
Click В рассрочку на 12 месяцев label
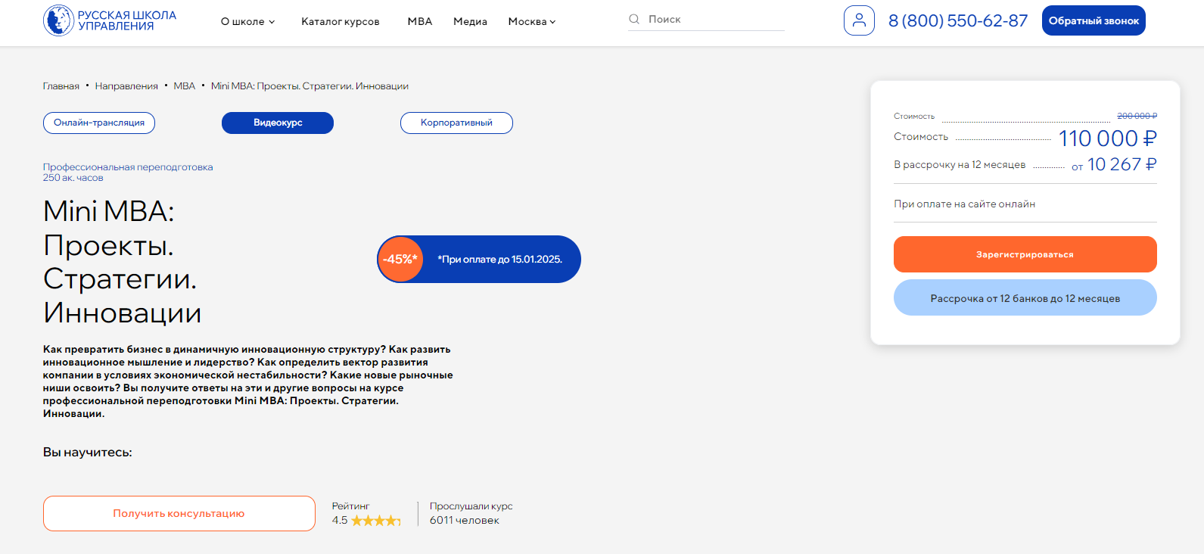(x=960, y=165)
